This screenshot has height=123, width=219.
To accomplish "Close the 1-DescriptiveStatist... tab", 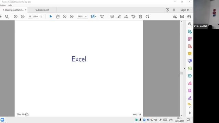I will 26,10.
